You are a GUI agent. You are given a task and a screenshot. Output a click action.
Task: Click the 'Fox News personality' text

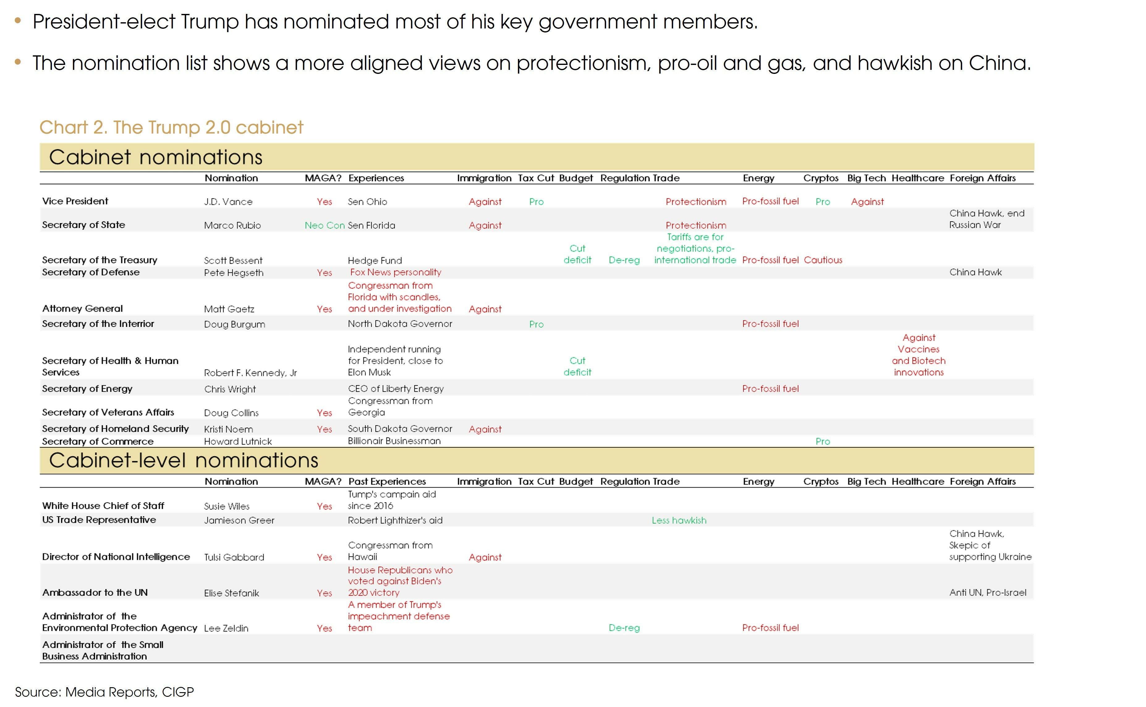395,272
